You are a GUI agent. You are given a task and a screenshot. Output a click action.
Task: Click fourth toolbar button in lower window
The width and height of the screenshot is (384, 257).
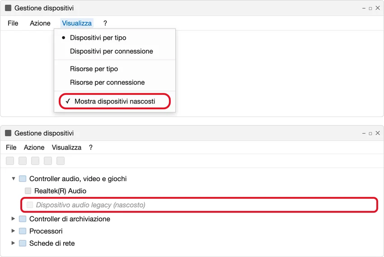point(48,161)
